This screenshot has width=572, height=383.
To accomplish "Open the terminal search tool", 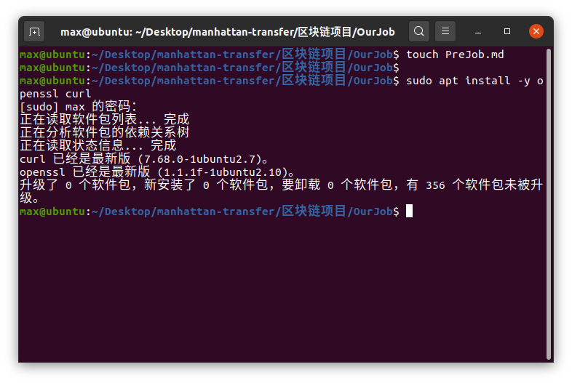I will coord(418,31).
